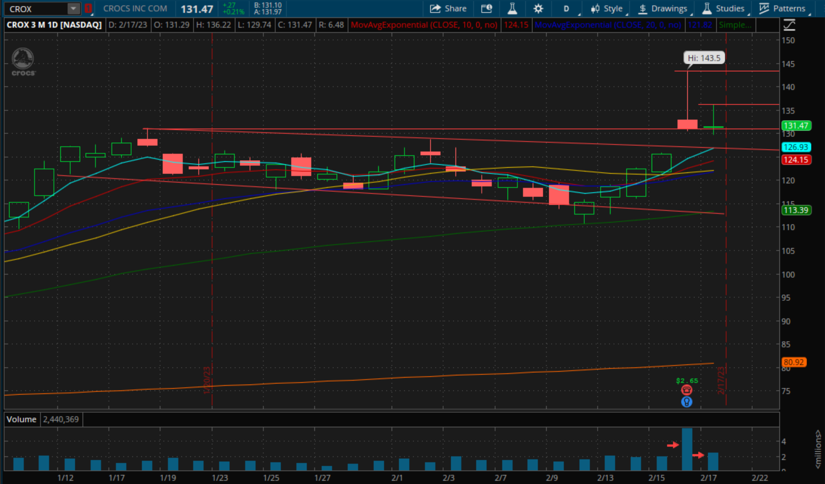
Task: Click the green 131.47 price axis tag
Action: coord(796,126)
